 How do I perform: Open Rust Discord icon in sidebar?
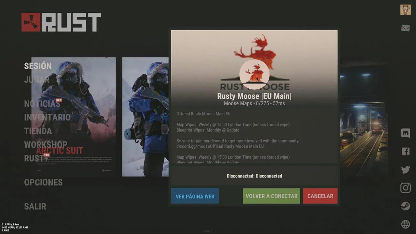click(x=405, y=133)
